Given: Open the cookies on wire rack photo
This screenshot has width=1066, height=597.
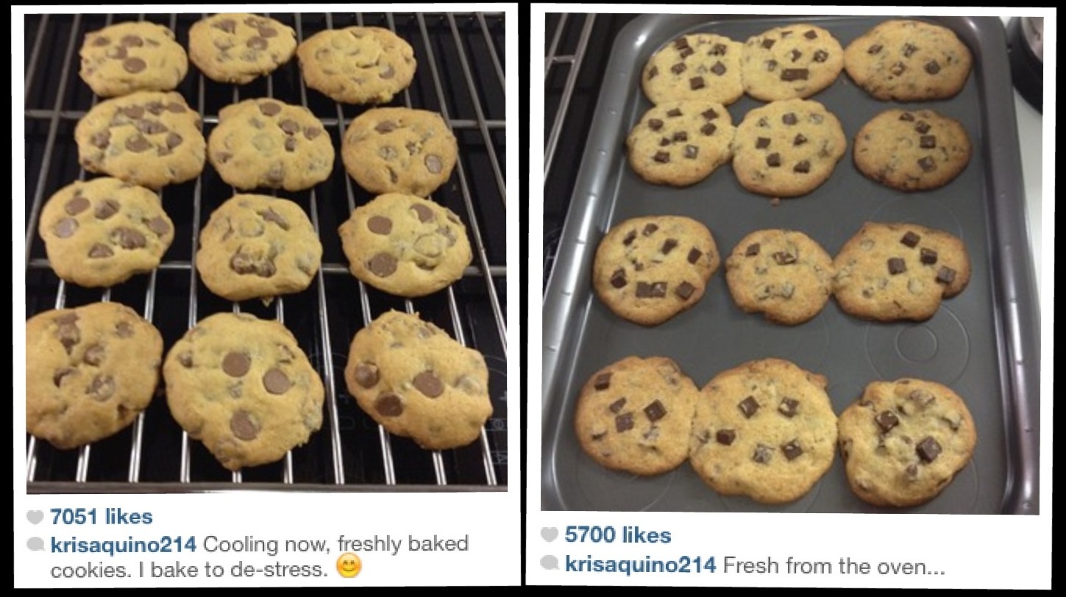Looking at the screenshot, I should coord(266,251).
